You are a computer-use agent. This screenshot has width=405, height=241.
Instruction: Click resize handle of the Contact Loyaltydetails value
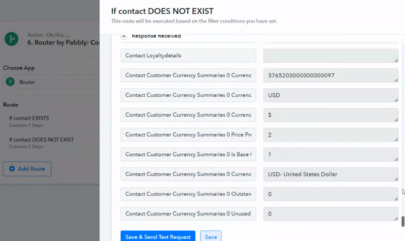(x=396, y=60)
